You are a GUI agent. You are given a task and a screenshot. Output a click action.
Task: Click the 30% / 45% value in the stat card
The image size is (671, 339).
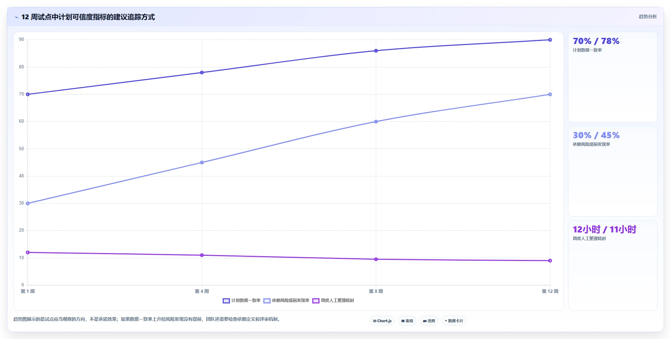pyautogui.click(x=596, y=135)
